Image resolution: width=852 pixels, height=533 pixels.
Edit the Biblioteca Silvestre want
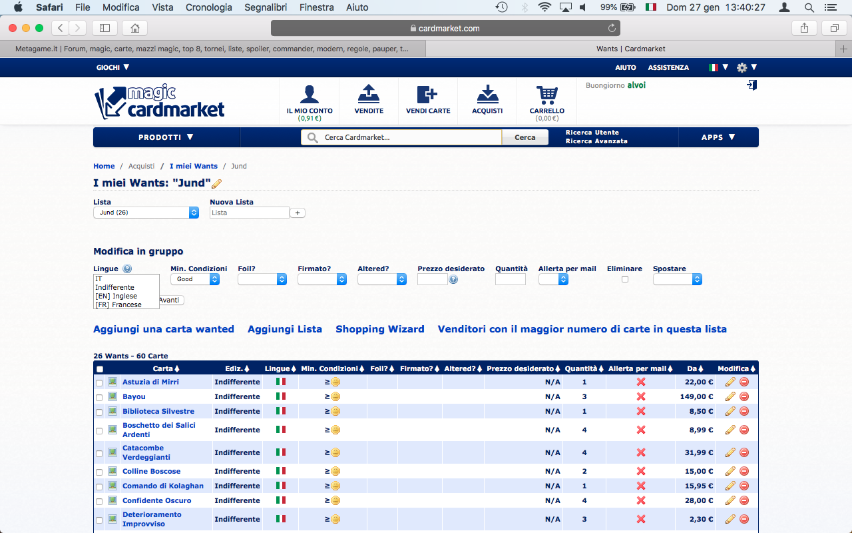click(730, 411)
